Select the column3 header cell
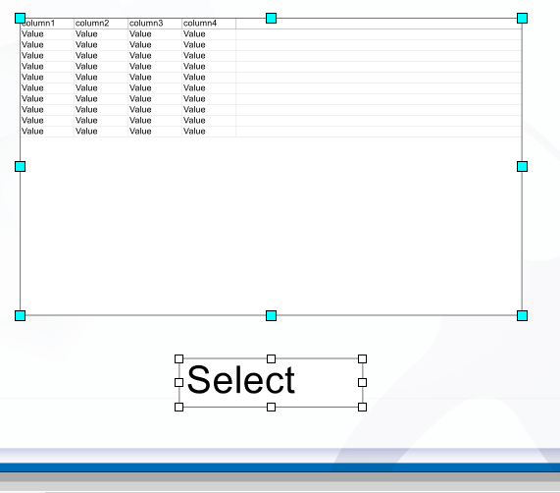The height and width of the screenshot is (493, 560). click(155, 24)
